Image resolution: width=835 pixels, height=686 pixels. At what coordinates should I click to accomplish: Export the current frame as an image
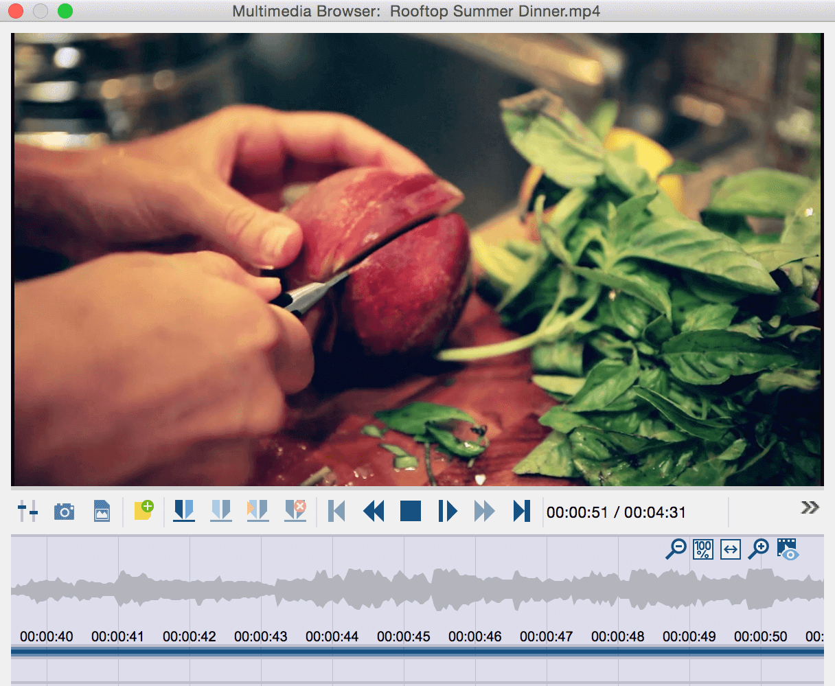[x=102, y=511]
